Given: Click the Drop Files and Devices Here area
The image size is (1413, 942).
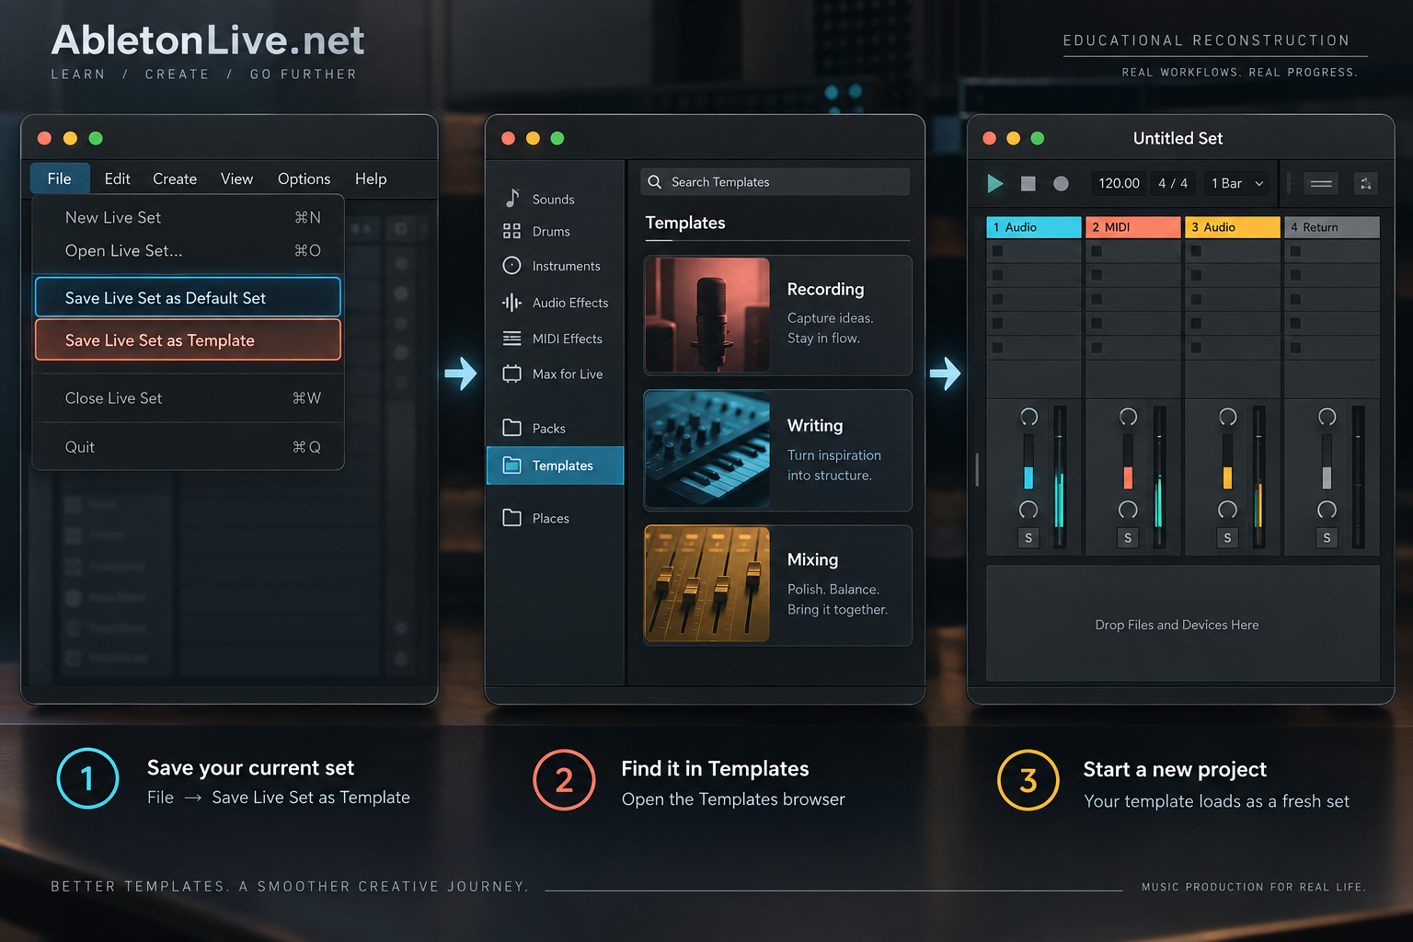Looking at the screenshot, I should 1183,624.
